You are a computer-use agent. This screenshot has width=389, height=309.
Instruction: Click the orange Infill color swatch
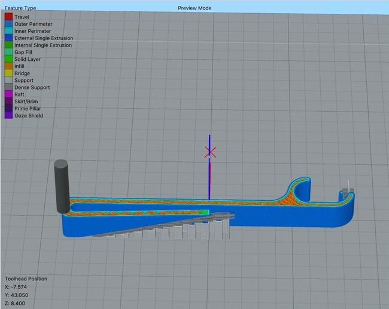click(8, 66)
